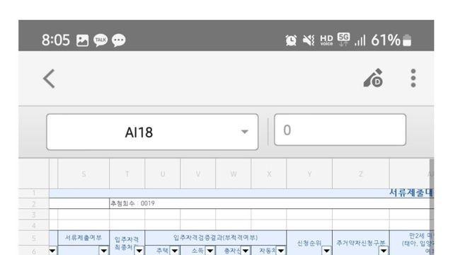The width and height of the screenshot is (453, 255).
Task: Select row header 5
Action: 34,238
